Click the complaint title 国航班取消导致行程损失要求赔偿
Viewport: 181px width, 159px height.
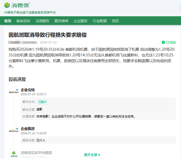(47, 35)
